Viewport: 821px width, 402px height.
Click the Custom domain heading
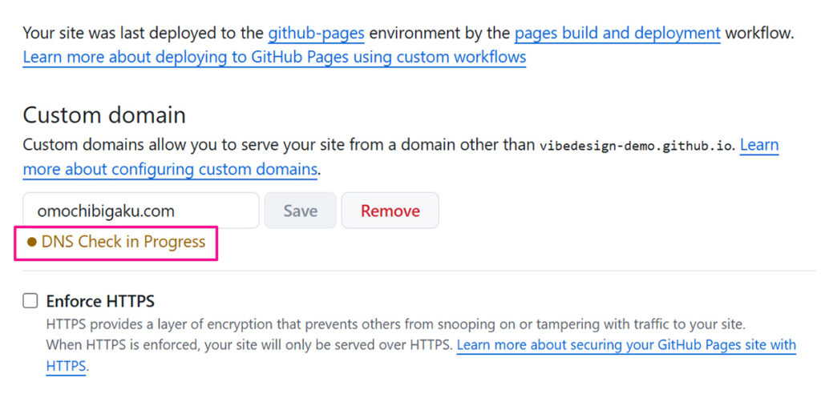[x=104, y=115]
